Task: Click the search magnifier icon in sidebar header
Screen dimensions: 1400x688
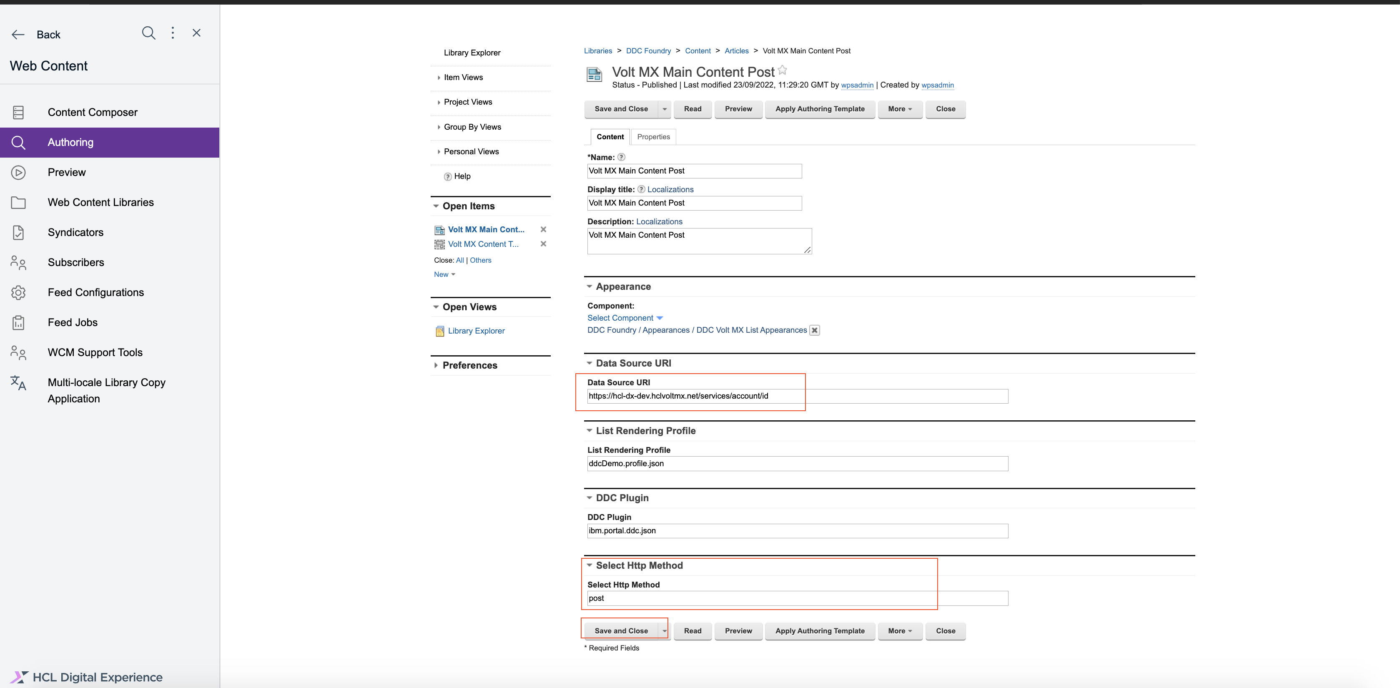Action: click(148, 33)
